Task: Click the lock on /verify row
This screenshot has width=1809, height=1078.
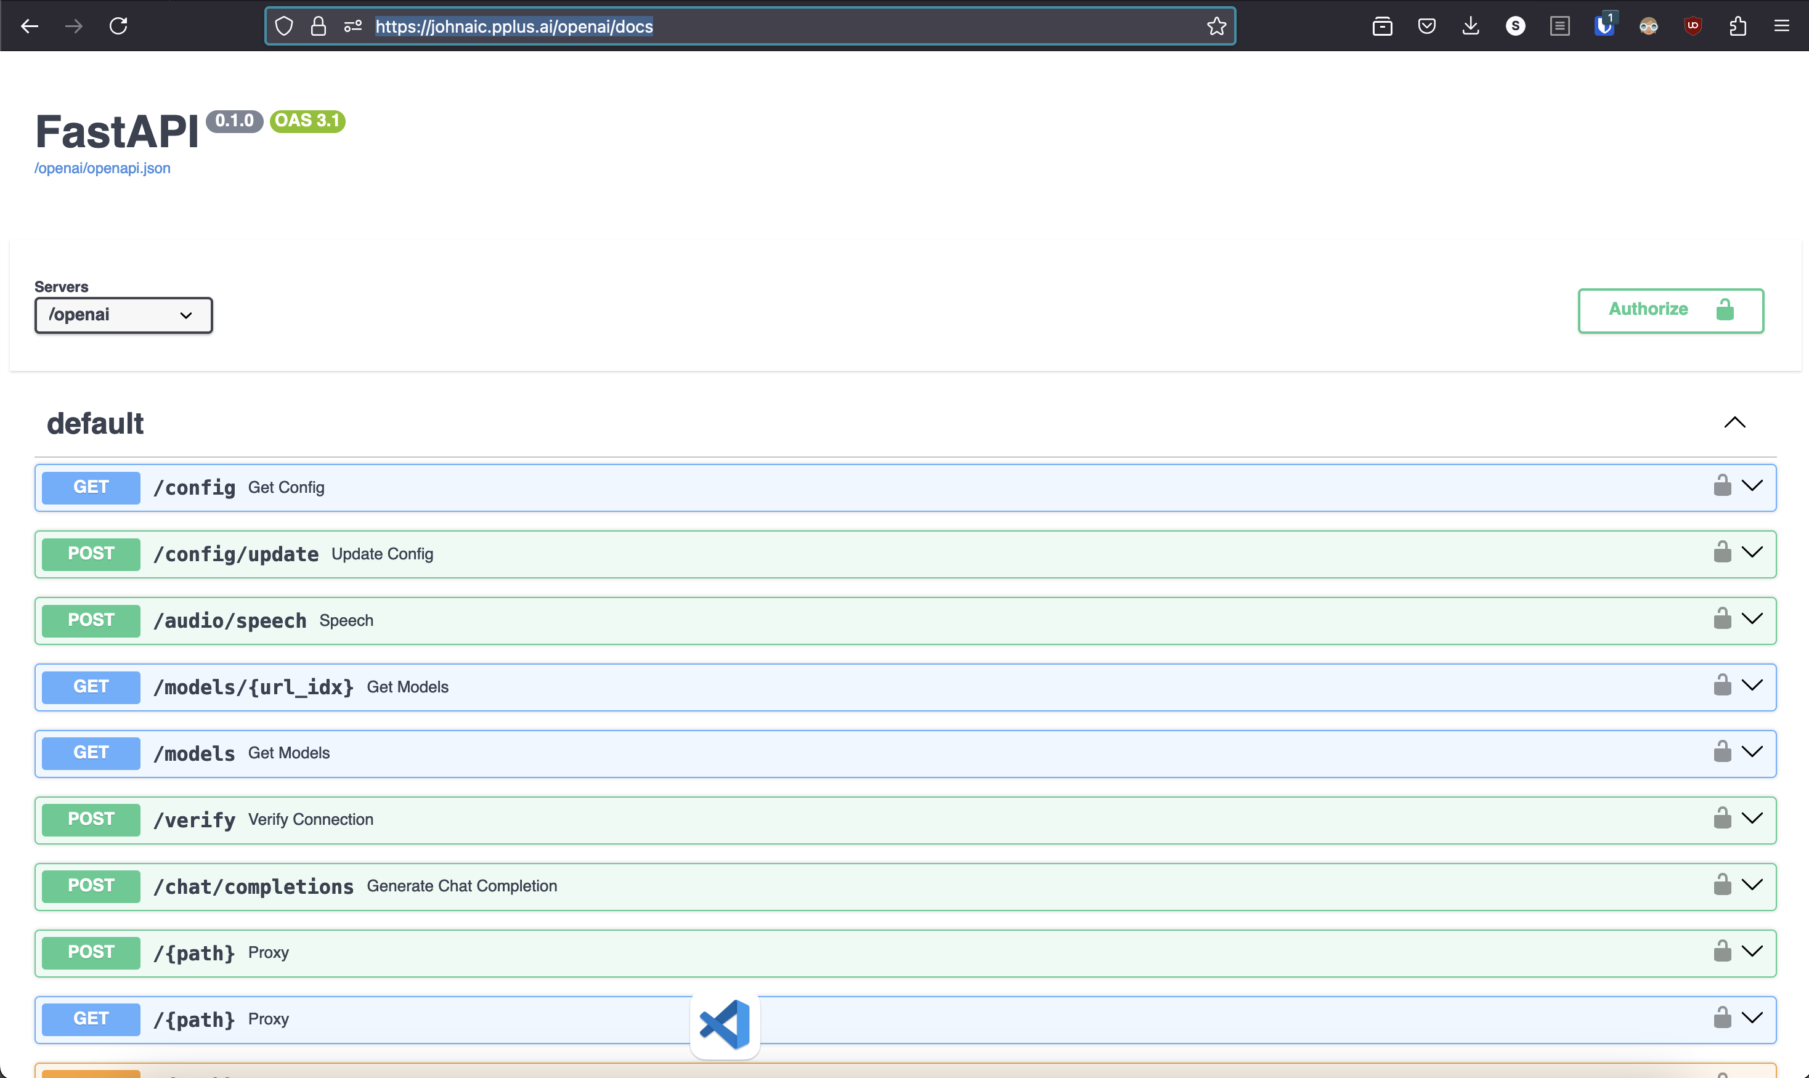Action: 1723,818
